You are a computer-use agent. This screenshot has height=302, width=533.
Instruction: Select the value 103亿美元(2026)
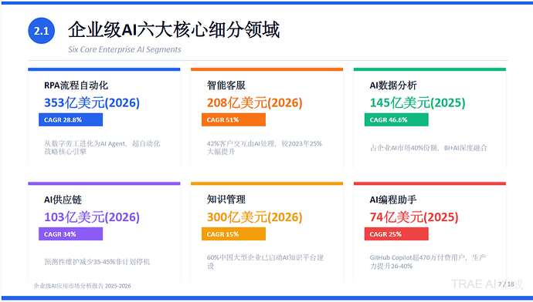tap(92, 217)
